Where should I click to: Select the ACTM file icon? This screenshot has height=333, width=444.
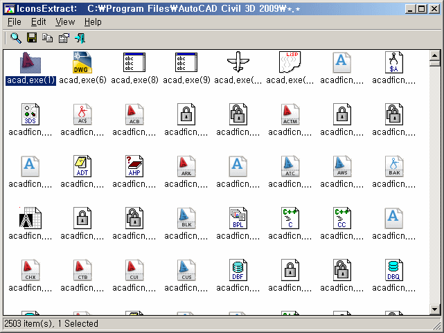tap(290, 114)
